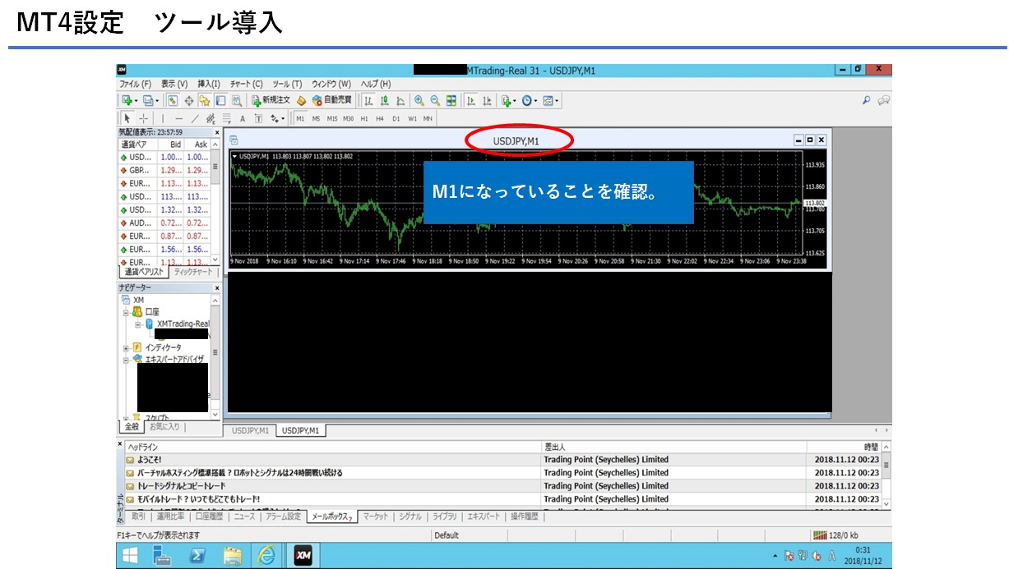Open the 挿入(I) menu
The image size is (1009, 569).
click(x=209, y=84)
